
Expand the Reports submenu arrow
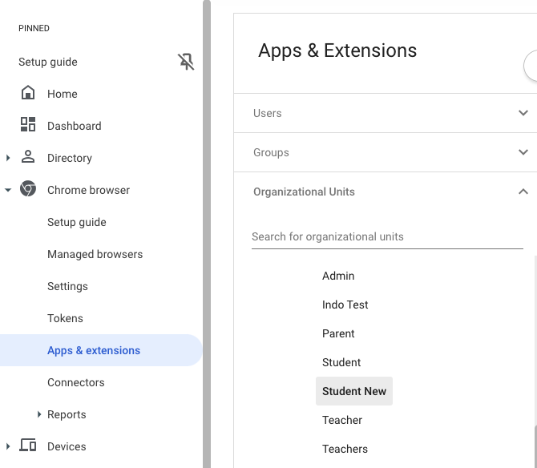click(40, 414)
